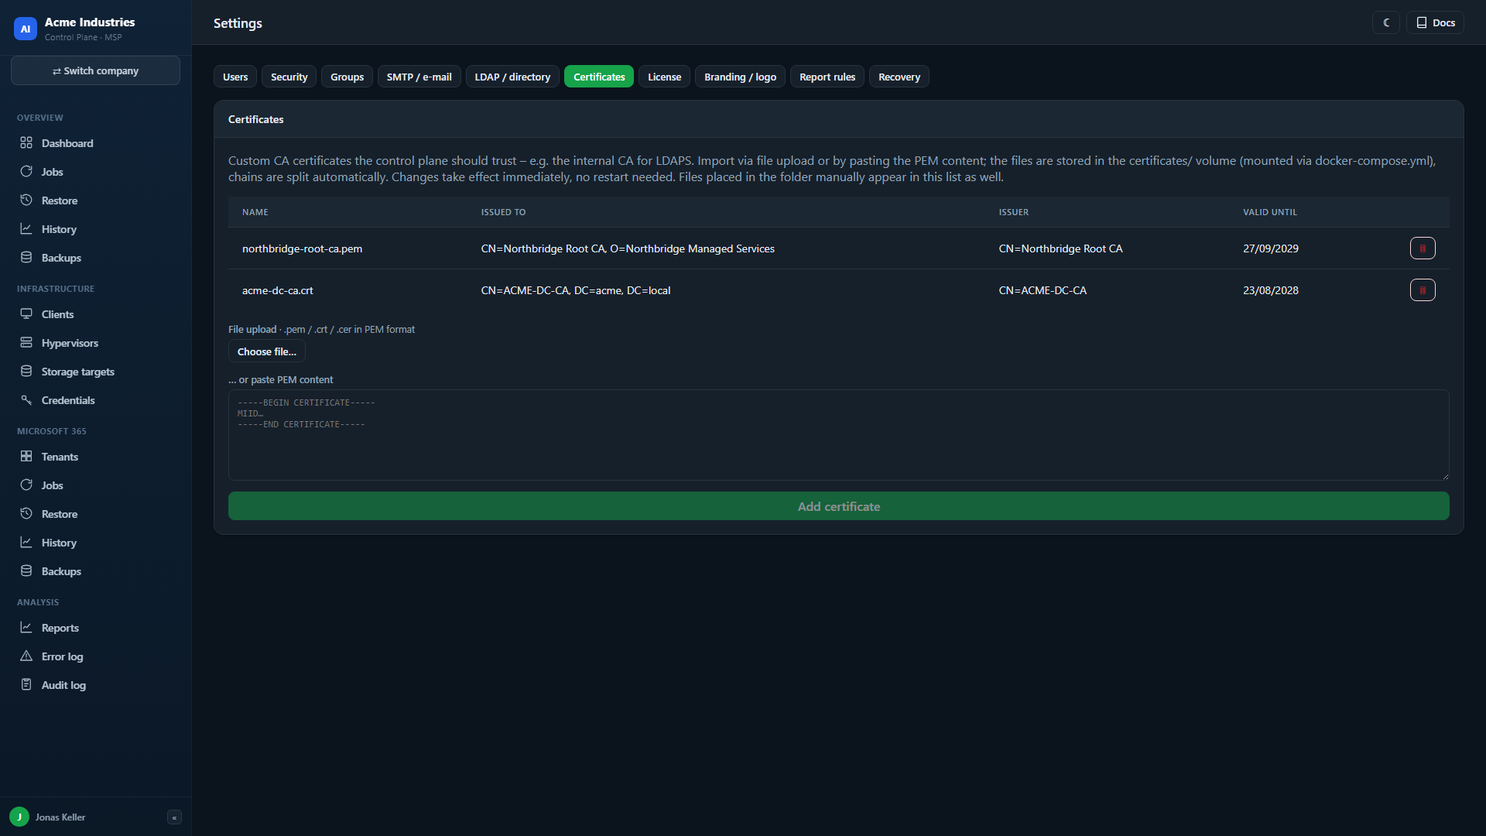Click the VALID UNTIL column header

(x=1270, y=212)
